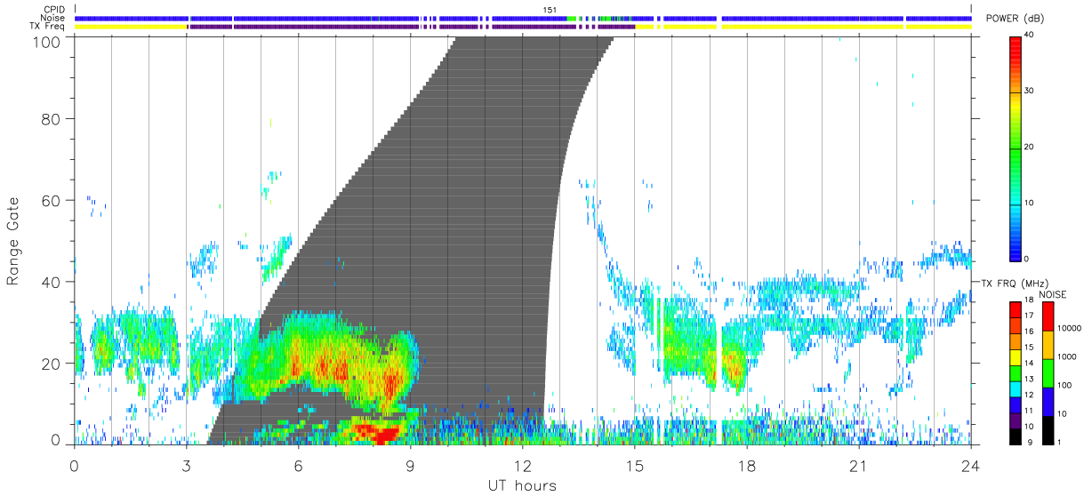Click the Range Gate tick label '60'

coord(52,200)
